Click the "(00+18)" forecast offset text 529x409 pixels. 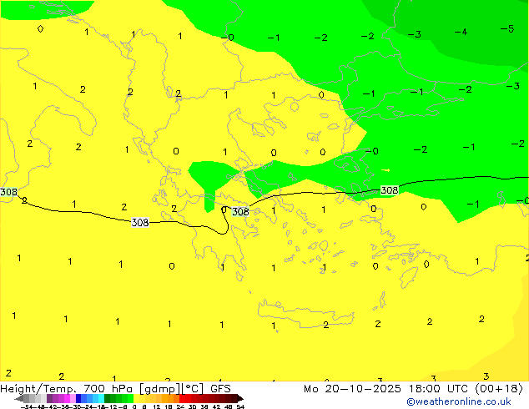[499, 389]
